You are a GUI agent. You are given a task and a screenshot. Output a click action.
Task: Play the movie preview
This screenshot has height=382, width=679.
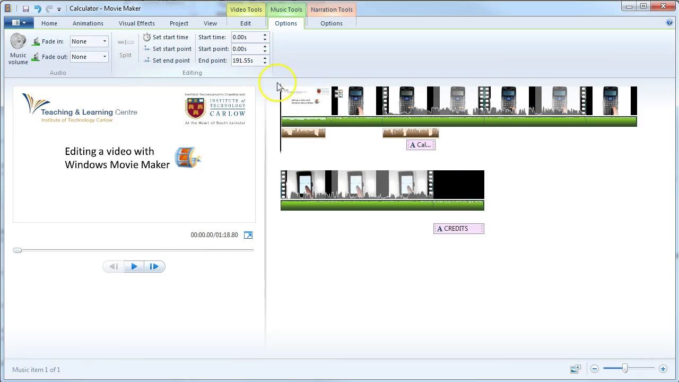coord(134,266)
